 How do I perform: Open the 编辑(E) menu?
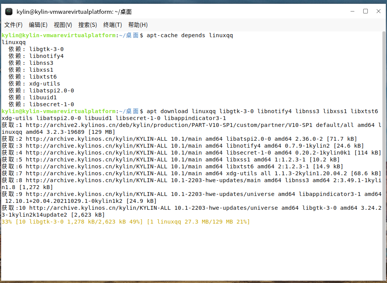pyautogui.click(x=38, y=25)
